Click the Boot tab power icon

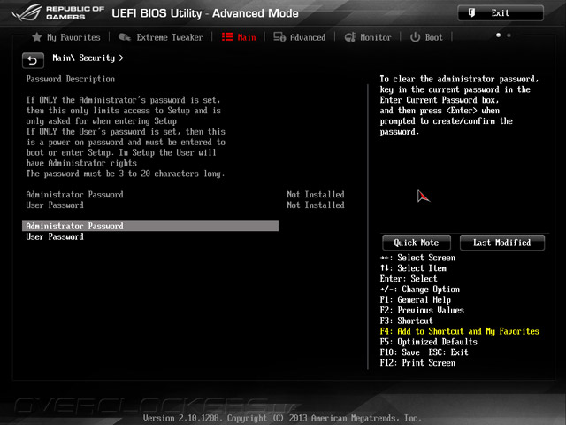(x=415, y=37)
